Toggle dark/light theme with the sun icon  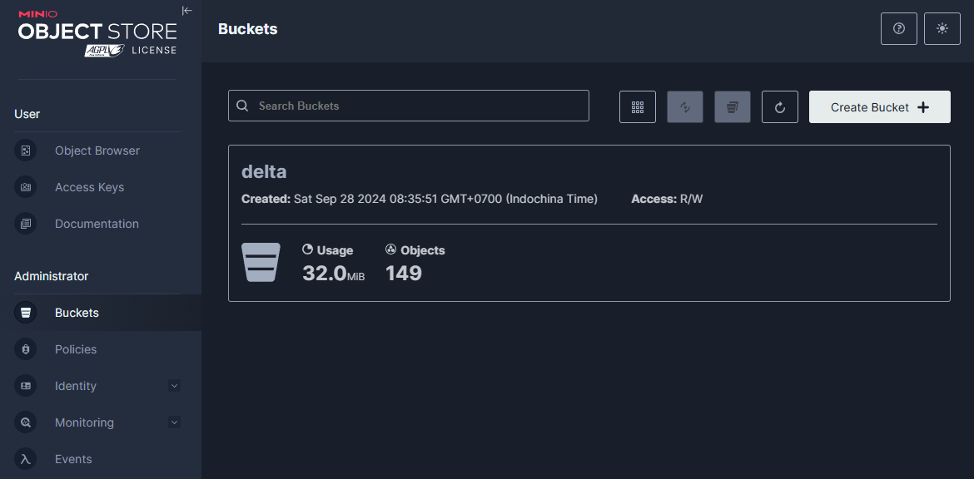(942, 28)
